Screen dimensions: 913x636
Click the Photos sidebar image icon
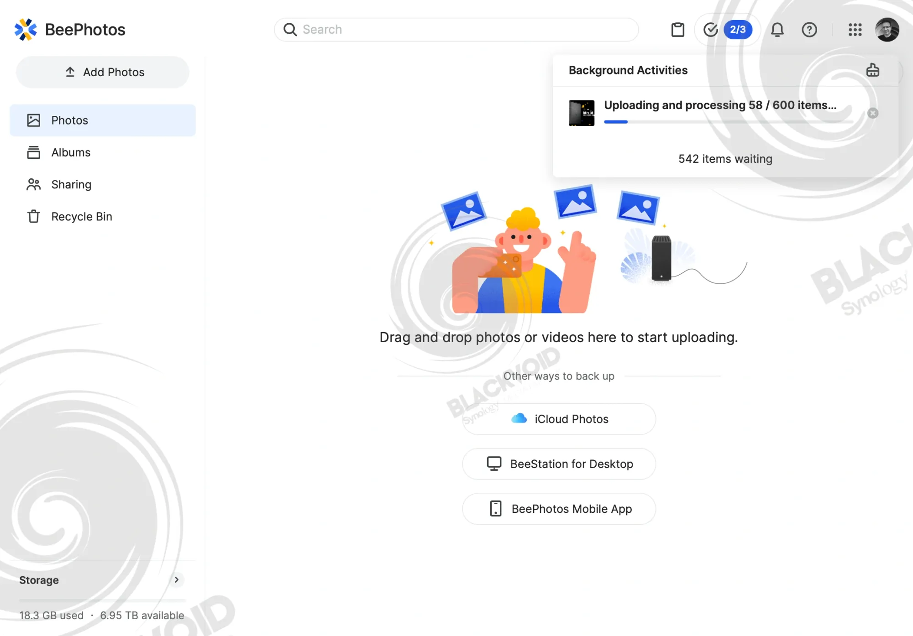(33, 120)
